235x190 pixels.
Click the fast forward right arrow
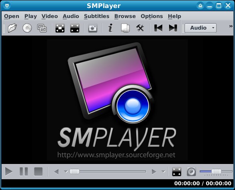[154, 172]
